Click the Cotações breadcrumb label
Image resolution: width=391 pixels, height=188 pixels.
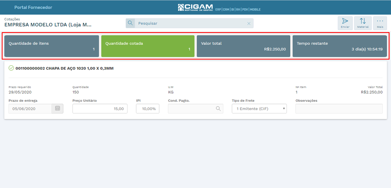pyautogui.click(x=12, y=19)
